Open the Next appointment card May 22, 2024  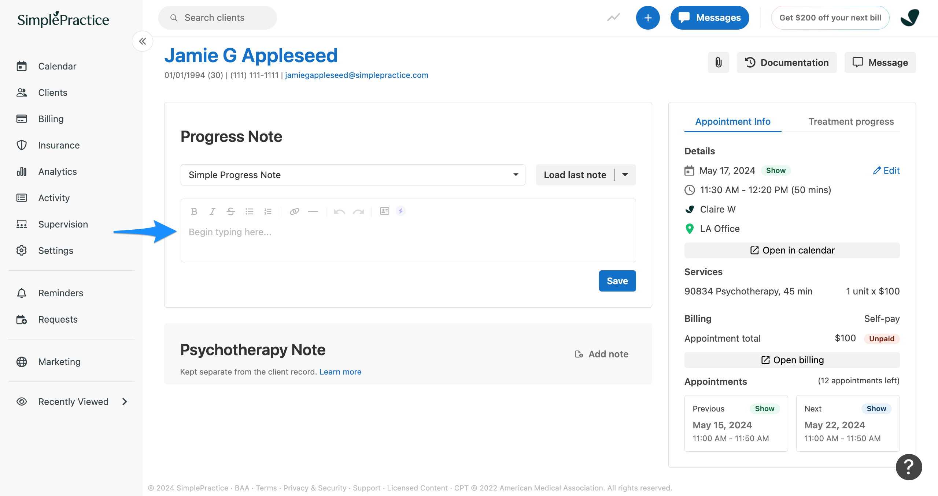[848, 423]
